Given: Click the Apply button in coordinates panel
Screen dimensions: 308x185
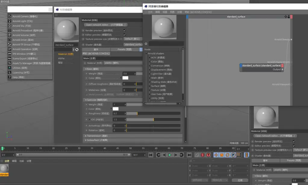Looking at the screenshot, I should 240,180.
